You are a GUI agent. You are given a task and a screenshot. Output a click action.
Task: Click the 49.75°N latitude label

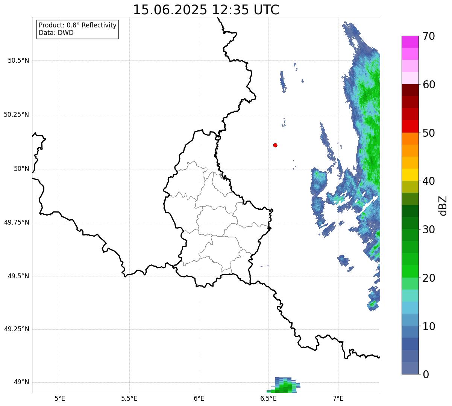click(x=17, y=222)
